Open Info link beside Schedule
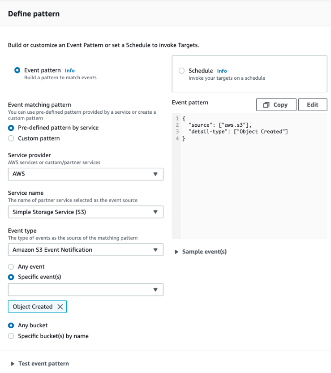This screenshot has width=331, height=373. point(222,71)
